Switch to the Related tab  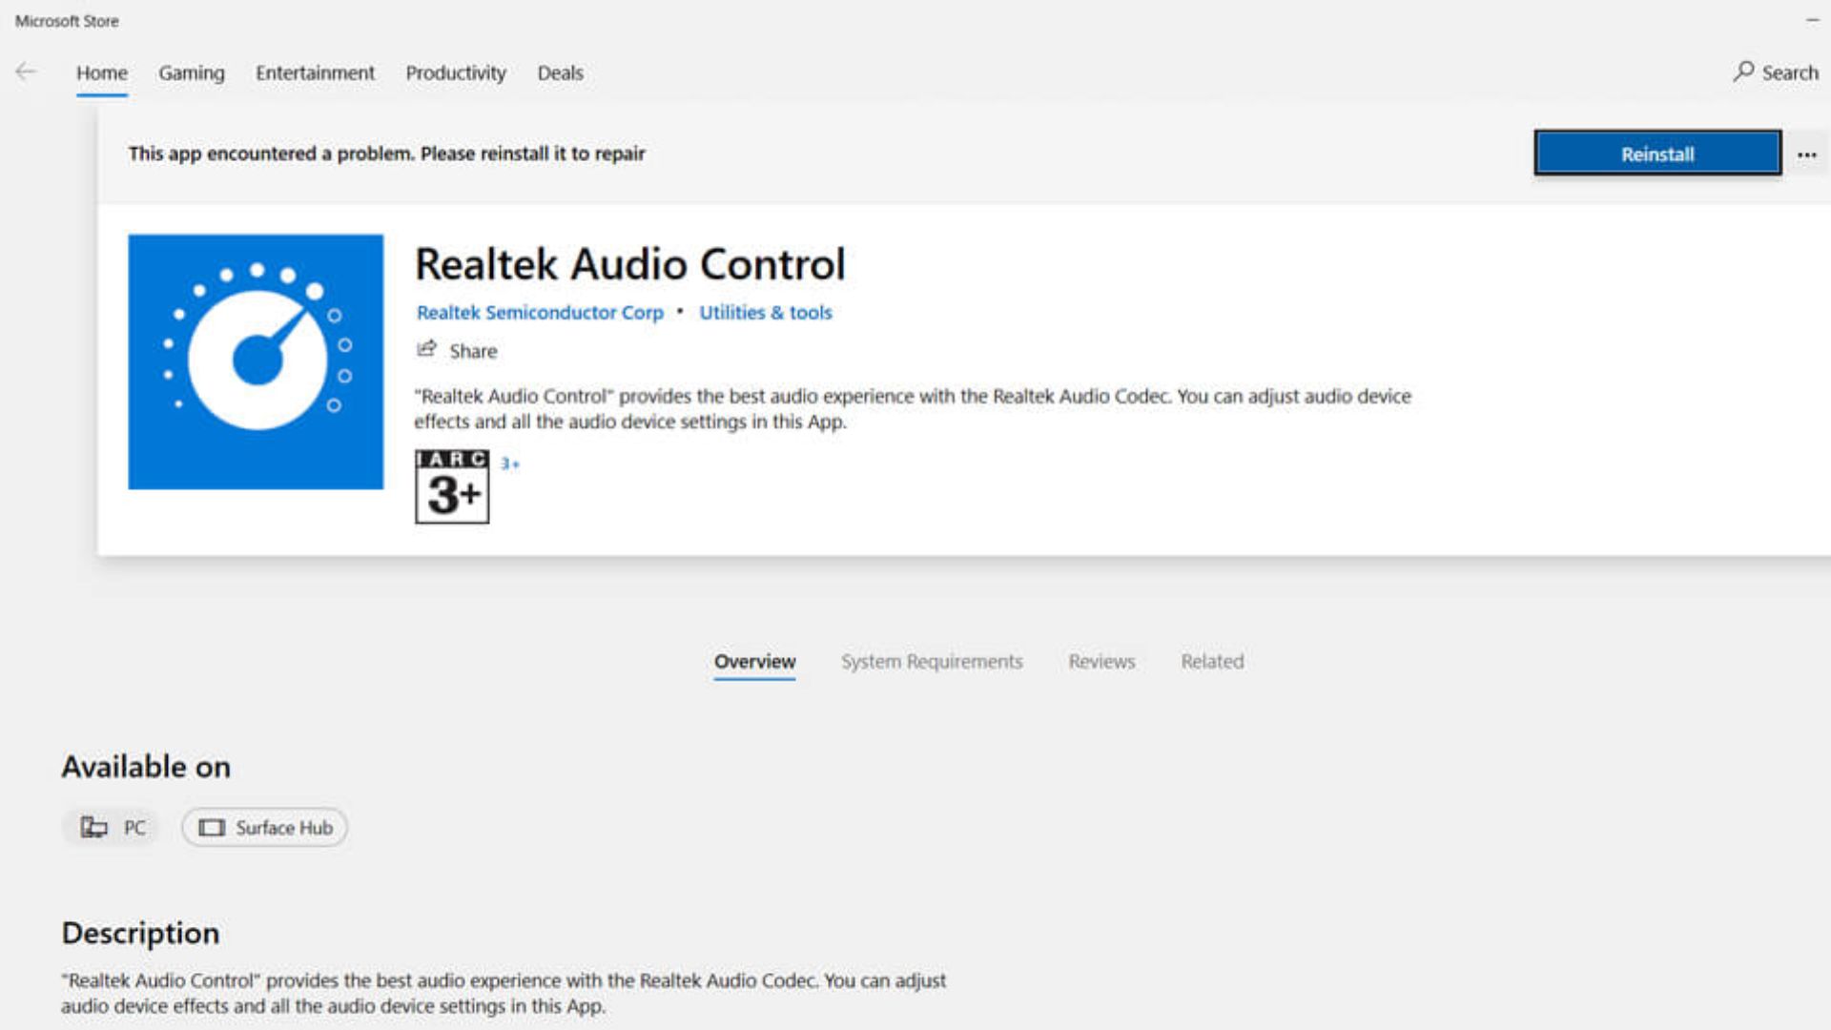point(1212,661)
